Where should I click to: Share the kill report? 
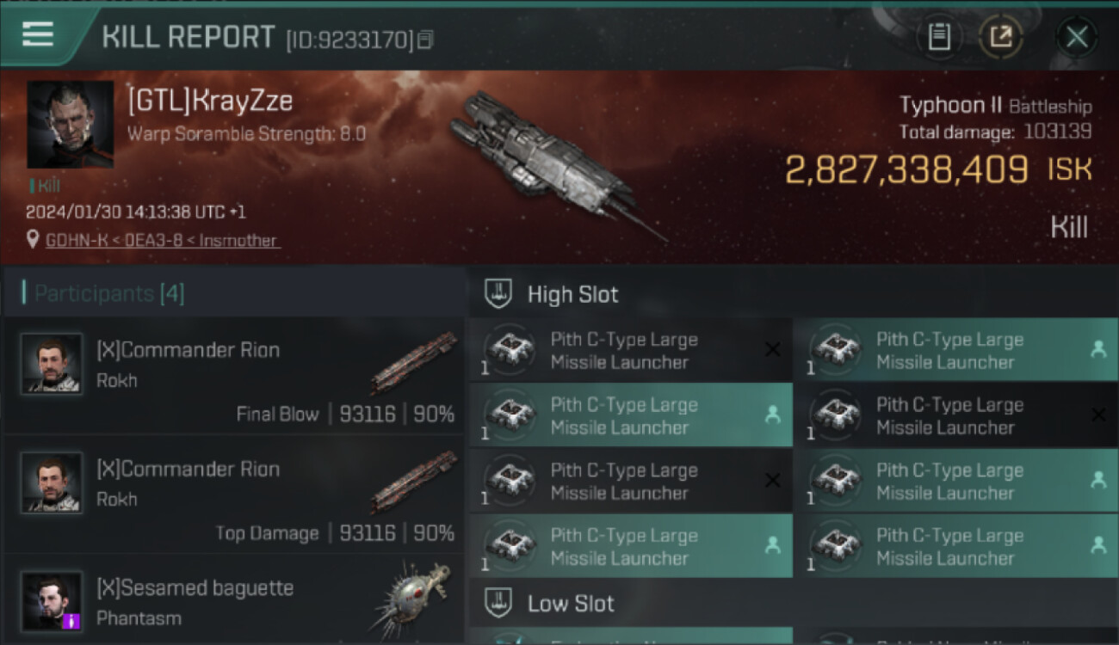(1000, 37)
